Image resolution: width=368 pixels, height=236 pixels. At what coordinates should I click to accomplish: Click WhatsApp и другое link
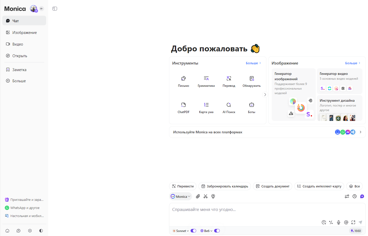point(22,208)
